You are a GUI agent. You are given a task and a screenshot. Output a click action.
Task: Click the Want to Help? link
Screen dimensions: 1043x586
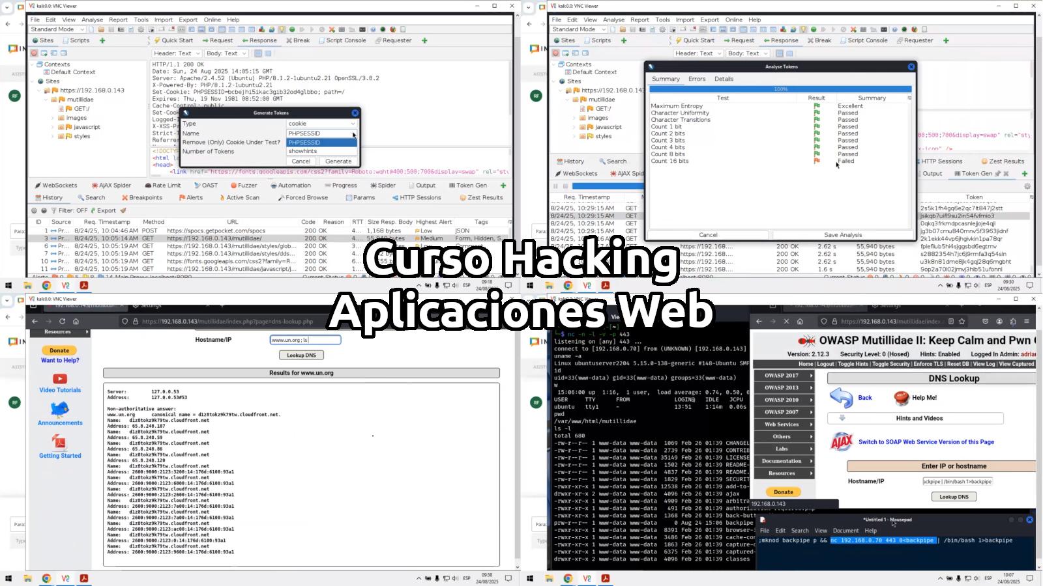tap(60, 360)
